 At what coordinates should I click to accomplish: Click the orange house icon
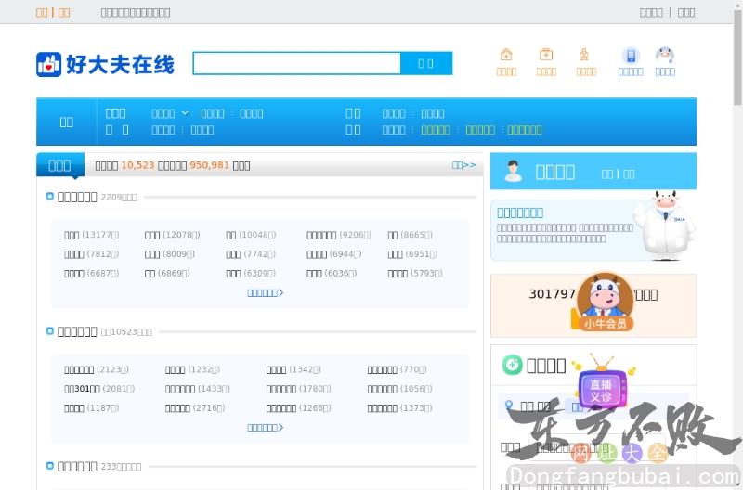(506, 55)
